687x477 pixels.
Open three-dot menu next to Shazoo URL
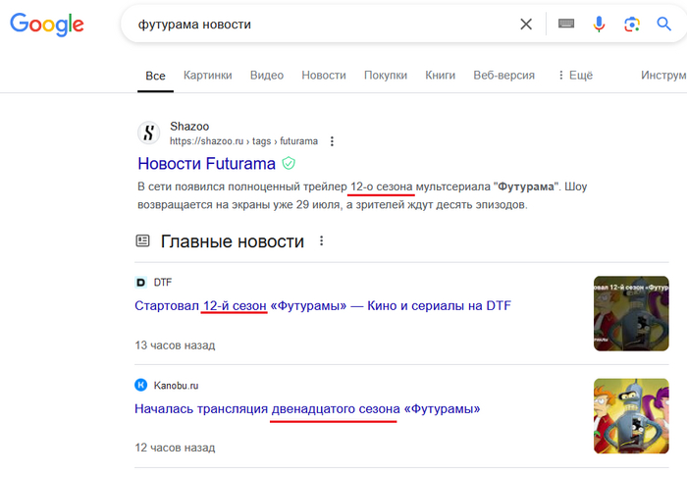tap(332, 141)
